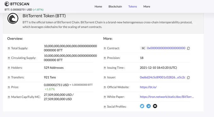Click help icon beside Holders
This screenshot has height=117, width=214.
tap(9, 68)
